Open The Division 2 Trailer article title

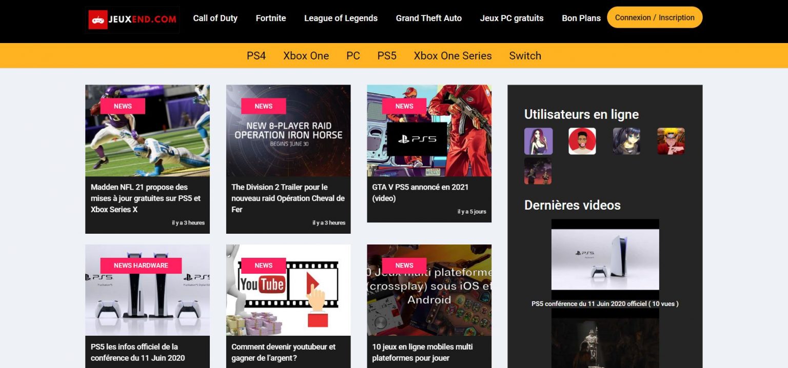click(288, 198)
